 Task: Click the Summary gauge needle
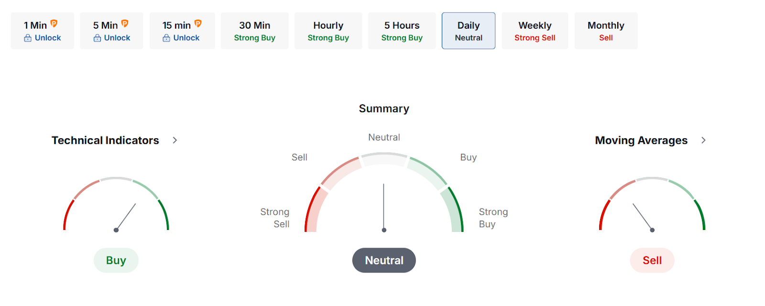tap(383, 207)
